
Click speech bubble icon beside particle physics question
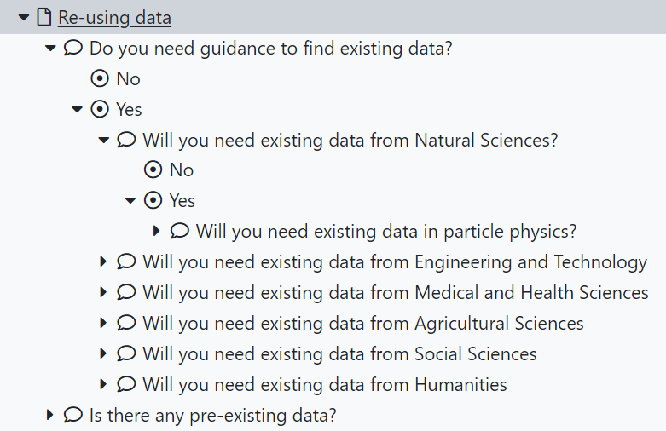(x=179, y=231)
